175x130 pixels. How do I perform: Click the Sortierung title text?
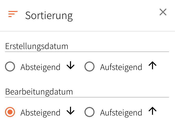tap(49, 15)
